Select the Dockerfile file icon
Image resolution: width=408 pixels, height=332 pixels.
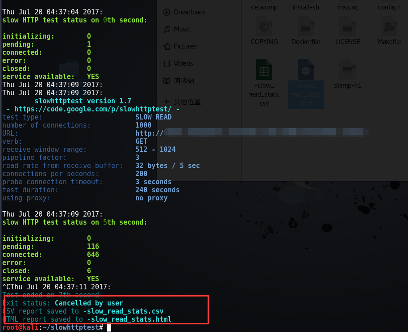(x=306, y=27)
